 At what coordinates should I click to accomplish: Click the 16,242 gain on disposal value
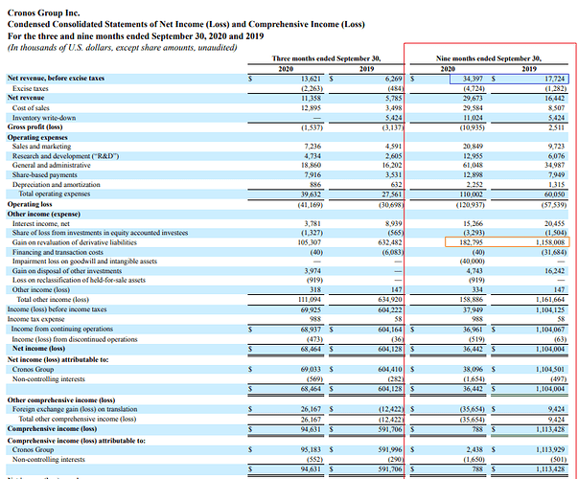(554, 271)
